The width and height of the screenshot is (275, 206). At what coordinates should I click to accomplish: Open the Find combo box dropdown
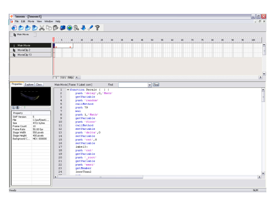click(150, 84)
